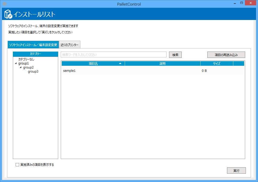This screenshot has height=182, width=258.
Task: Collapse the group1 tree node arrow
Action: 16,63
